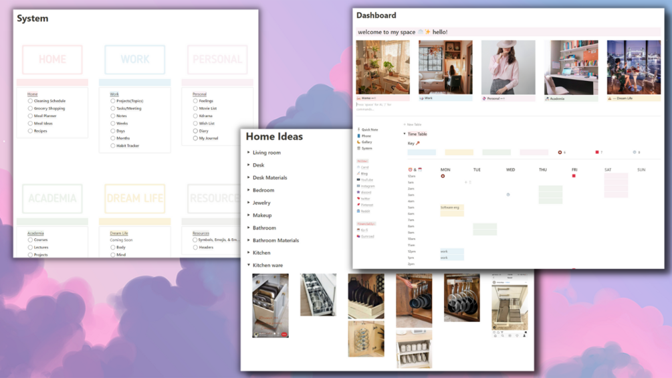Click the Carrd icon in Dashboard sidebar

(x=358, y=167)
